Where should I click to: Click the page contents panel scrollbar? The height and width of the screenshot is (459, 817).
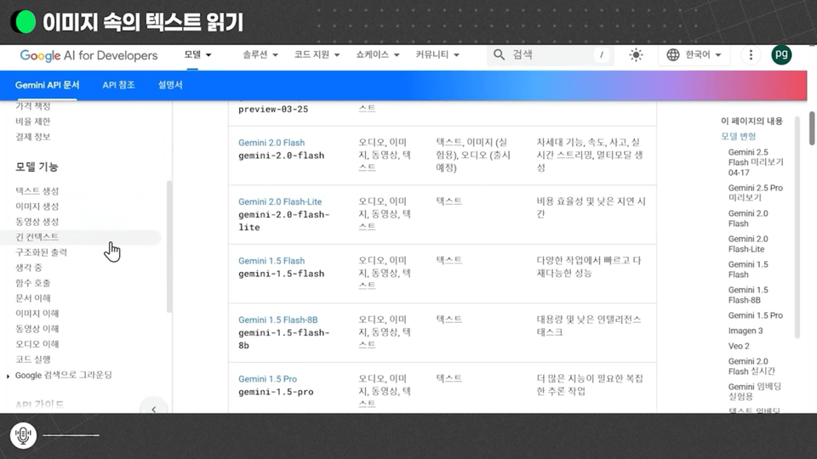pos(797,227)
